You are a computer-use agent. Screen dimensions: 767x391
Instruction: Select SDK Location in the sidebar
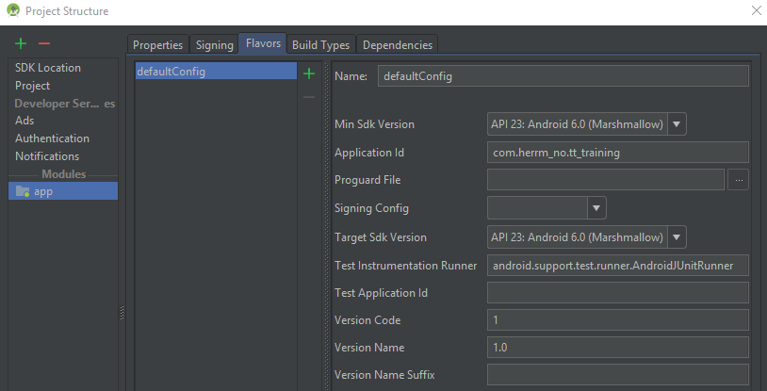(48, 68)
